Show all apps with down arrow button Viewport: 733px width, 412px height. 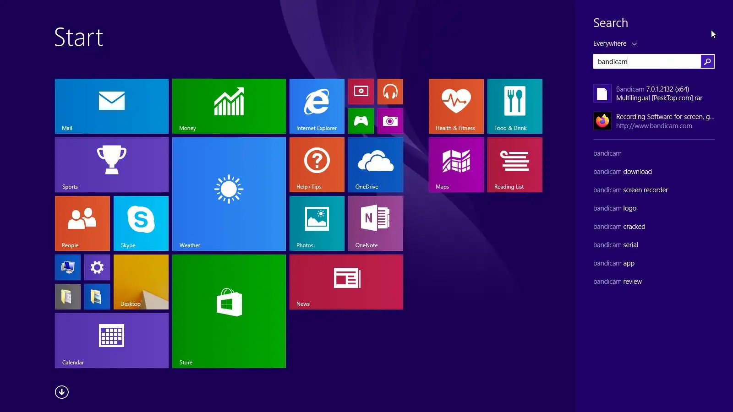[x=62, y=392]
